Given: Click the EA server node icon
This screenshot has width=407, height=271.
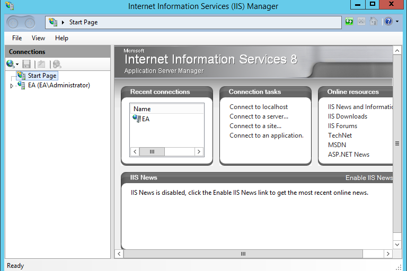Looking at the screenshot, I should point(21,85).
